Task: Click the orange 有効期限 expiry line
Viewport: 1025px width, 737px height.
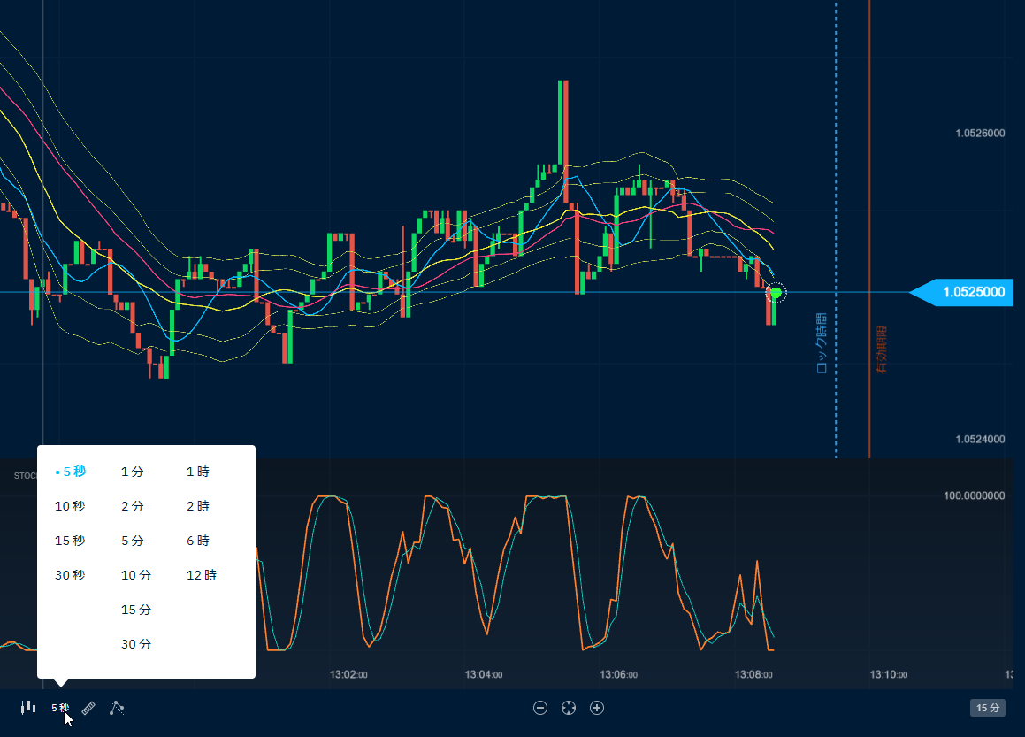Action: (869, 221)
